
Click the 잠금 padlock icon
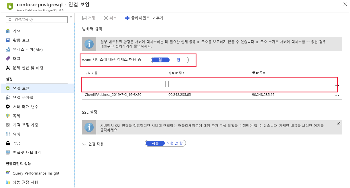point(8,143)
